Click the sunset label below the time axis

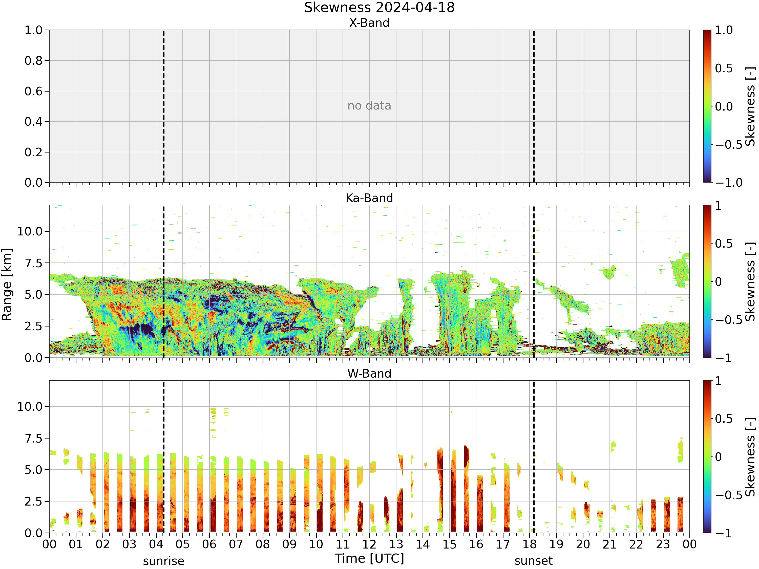point(534,561)
